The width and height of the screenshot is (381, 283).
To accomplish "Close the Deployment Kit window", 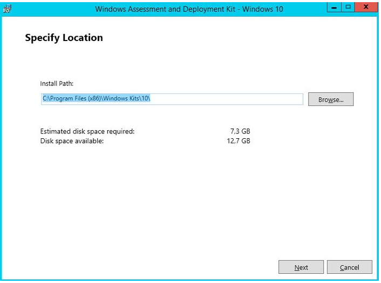I will tap(366, 8).
